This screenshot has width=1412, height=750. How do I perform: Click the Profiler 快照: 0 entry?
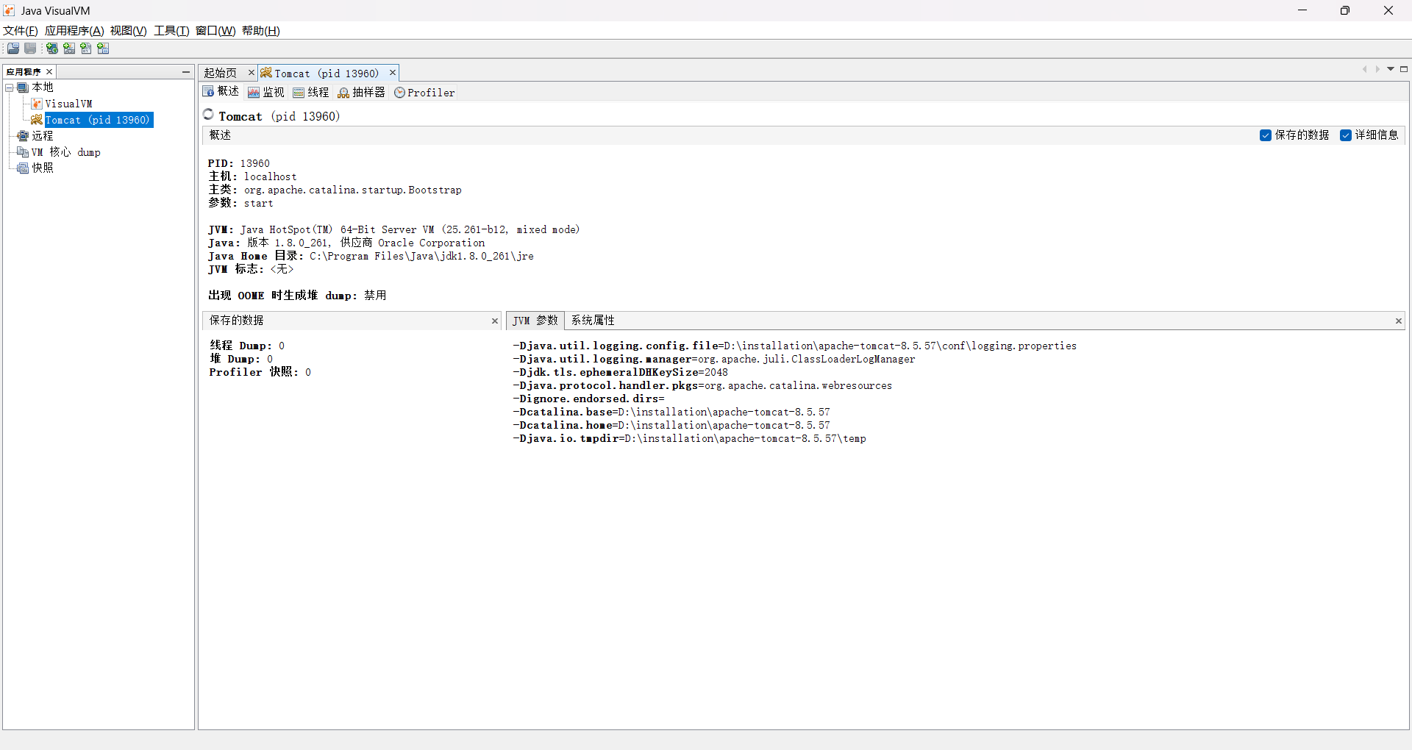[260, 372]
